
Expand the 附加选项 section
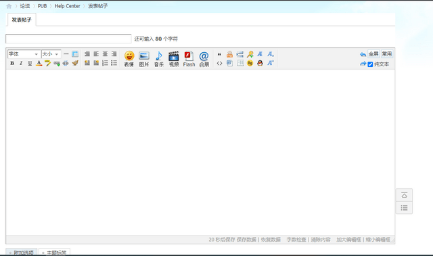[x=21, y=253]
